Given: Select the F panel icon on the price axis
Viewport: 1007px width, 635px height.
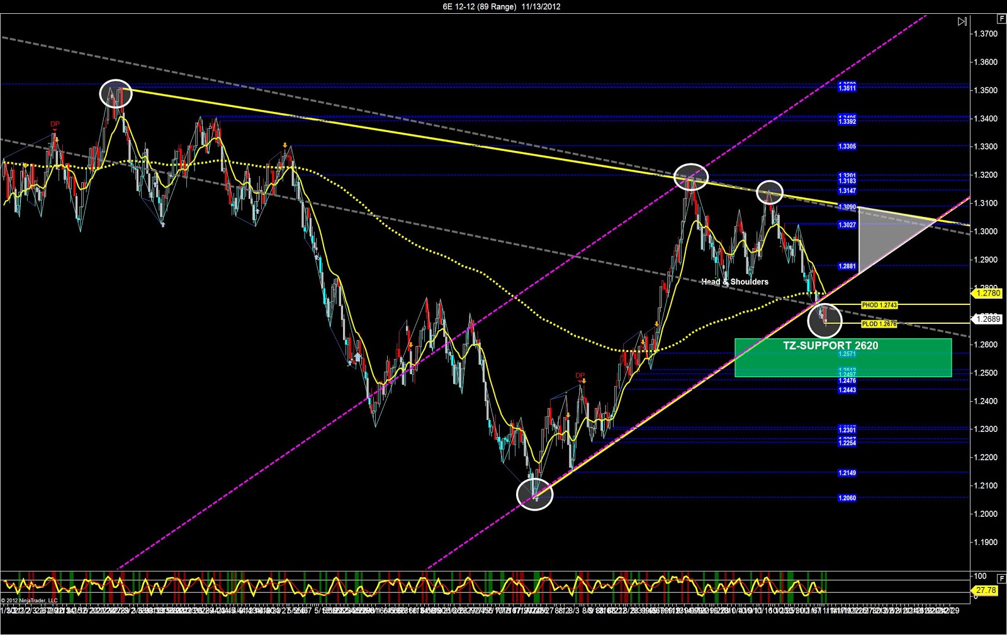Looking at the screenshot, I should point(1001,19).
